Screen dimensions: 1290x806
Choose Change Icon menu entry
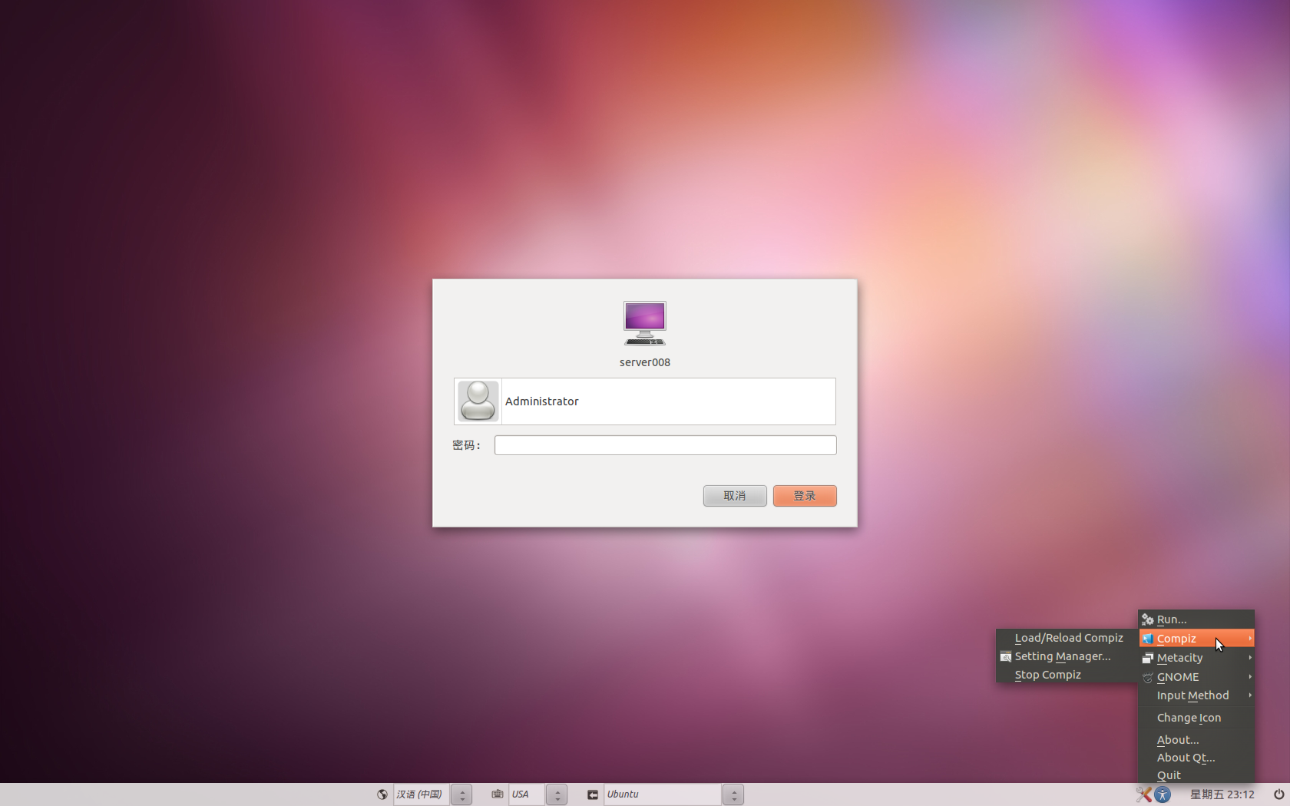click(1196, 718)
